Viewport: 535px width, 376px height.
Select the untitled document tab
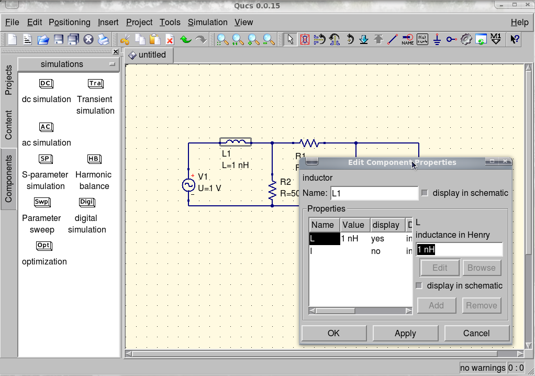[149, 55]
